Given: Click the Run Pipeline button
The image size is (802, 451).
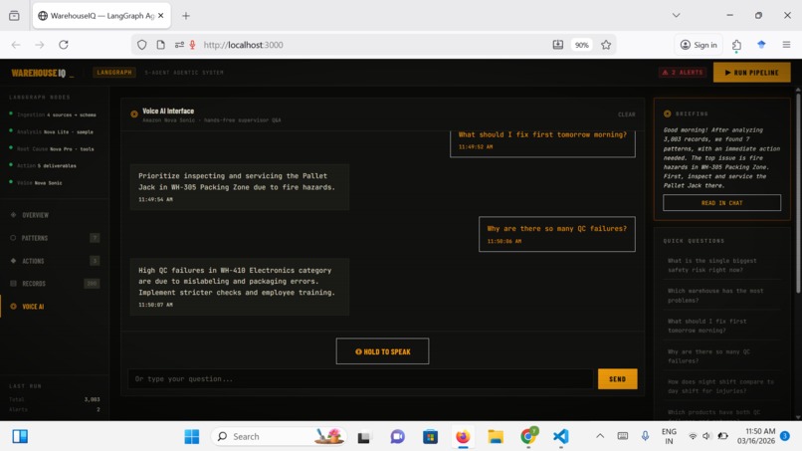Looking at the screenshot, I should click(751, 73).
